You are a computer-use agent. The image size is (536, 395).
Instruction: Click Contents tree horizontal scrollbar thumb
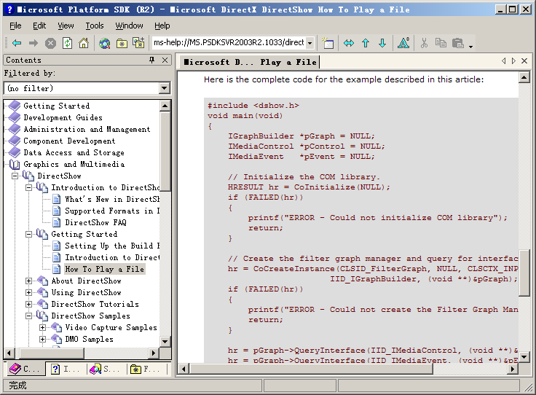[x=52, y=353]
